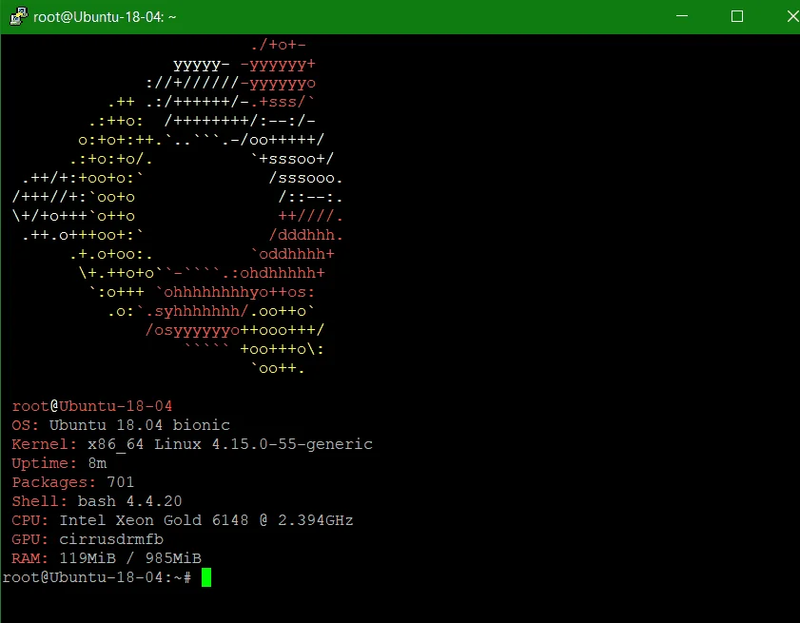
Task: Click the 'Packages: 701' line
Action: [73, 482]
